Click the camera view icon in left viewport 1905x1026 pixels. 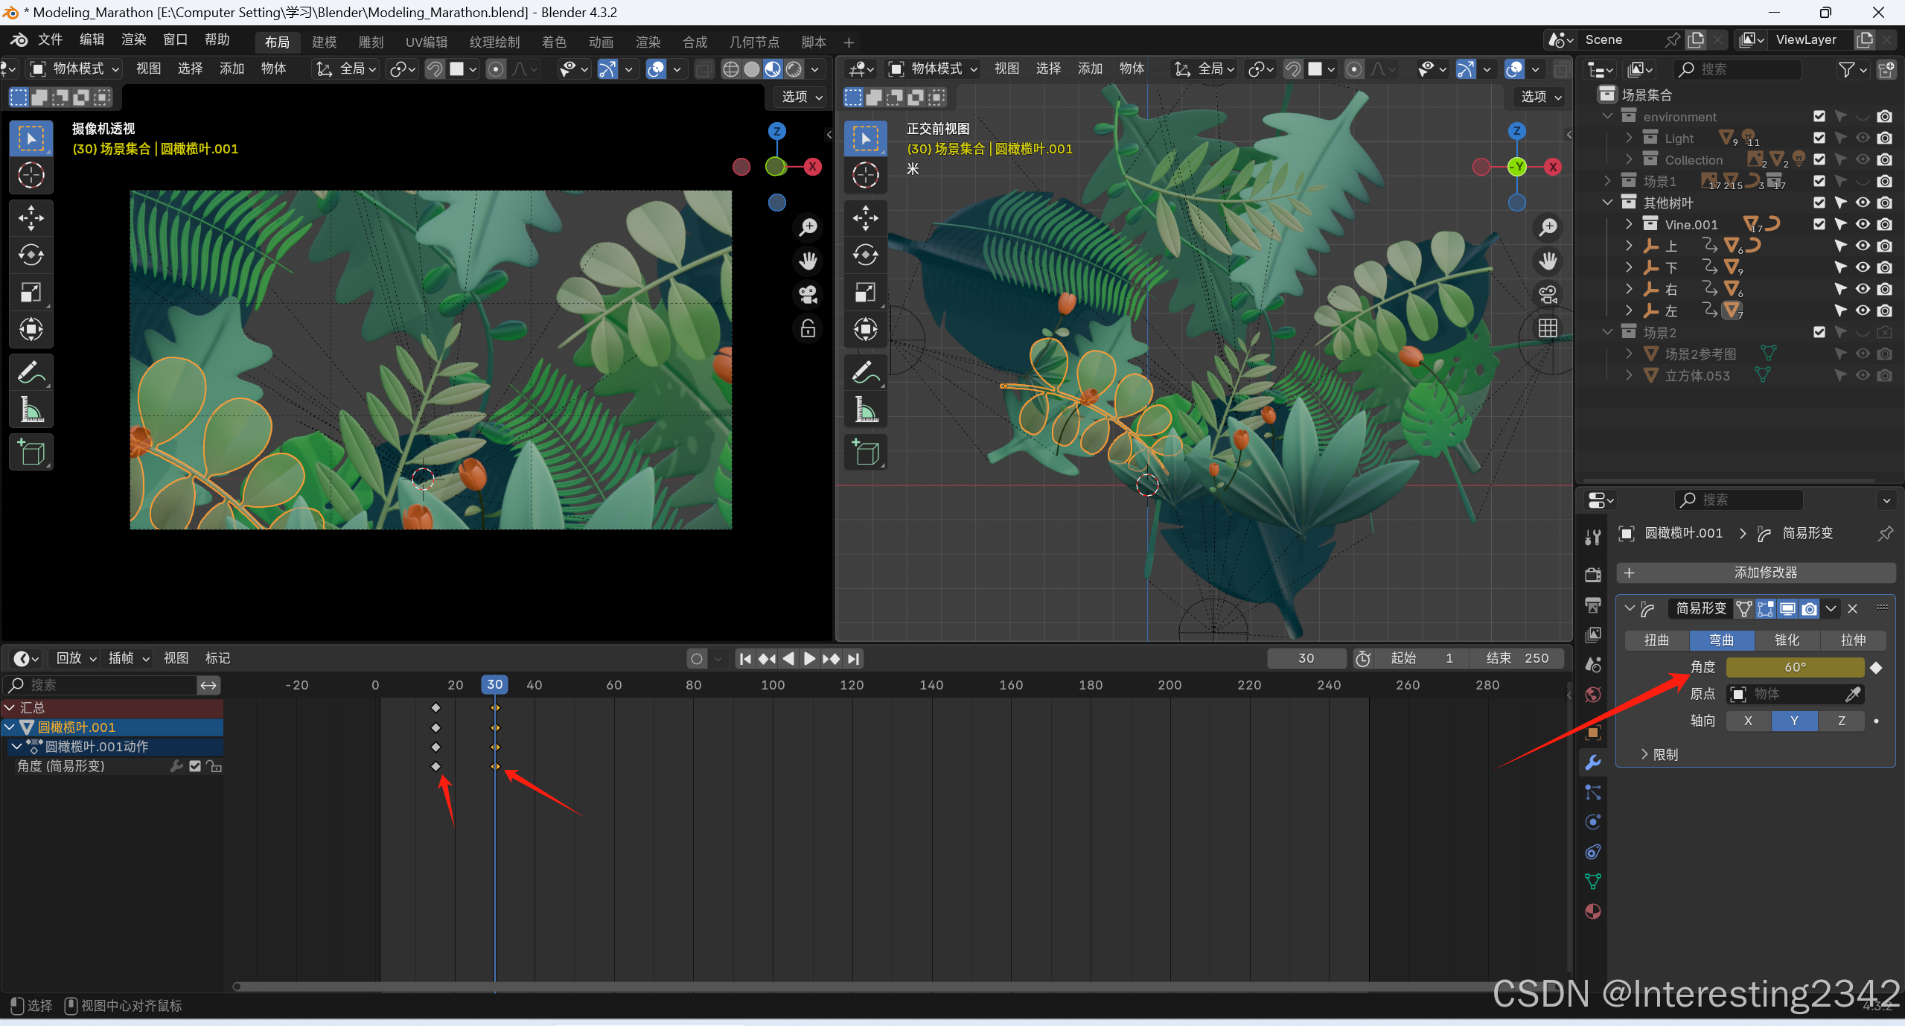point(808,295)
